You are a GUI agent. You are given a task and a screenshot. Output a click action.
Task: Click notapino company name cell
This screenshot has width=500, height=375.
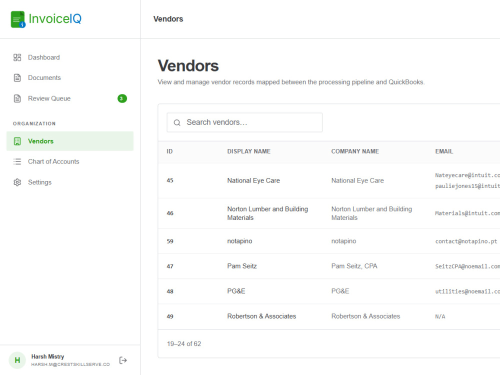[343, 241]
